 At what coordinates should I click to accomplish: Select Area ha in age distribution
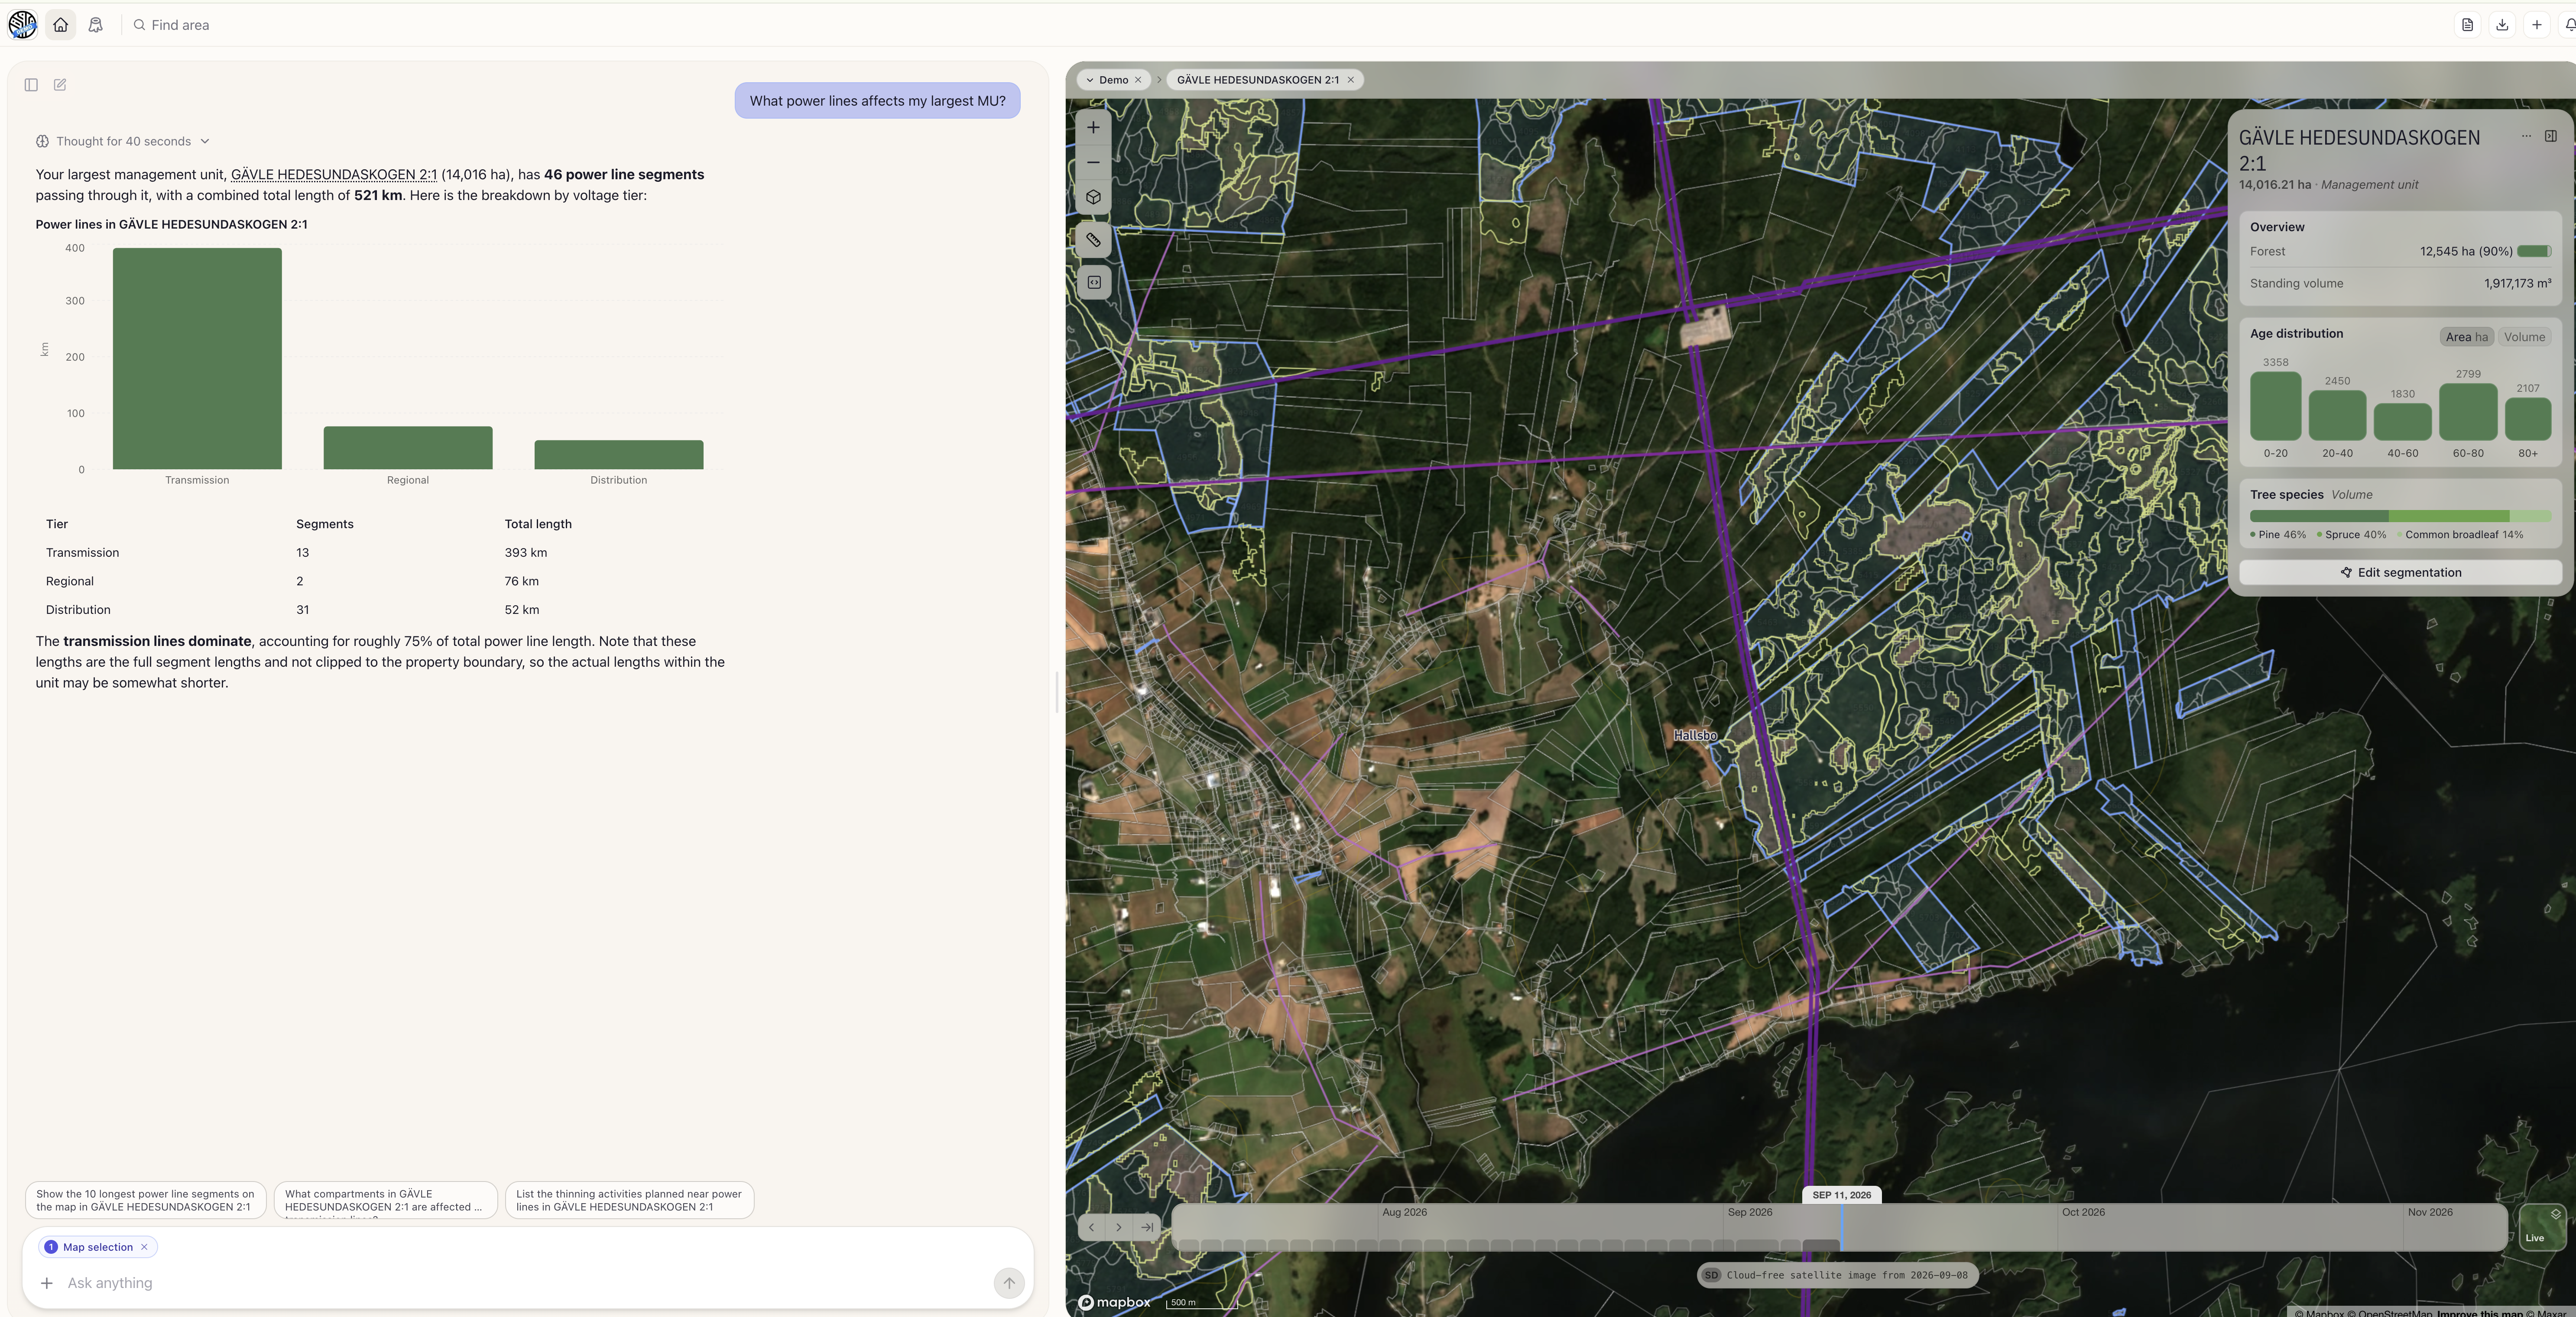(2466, 337)
